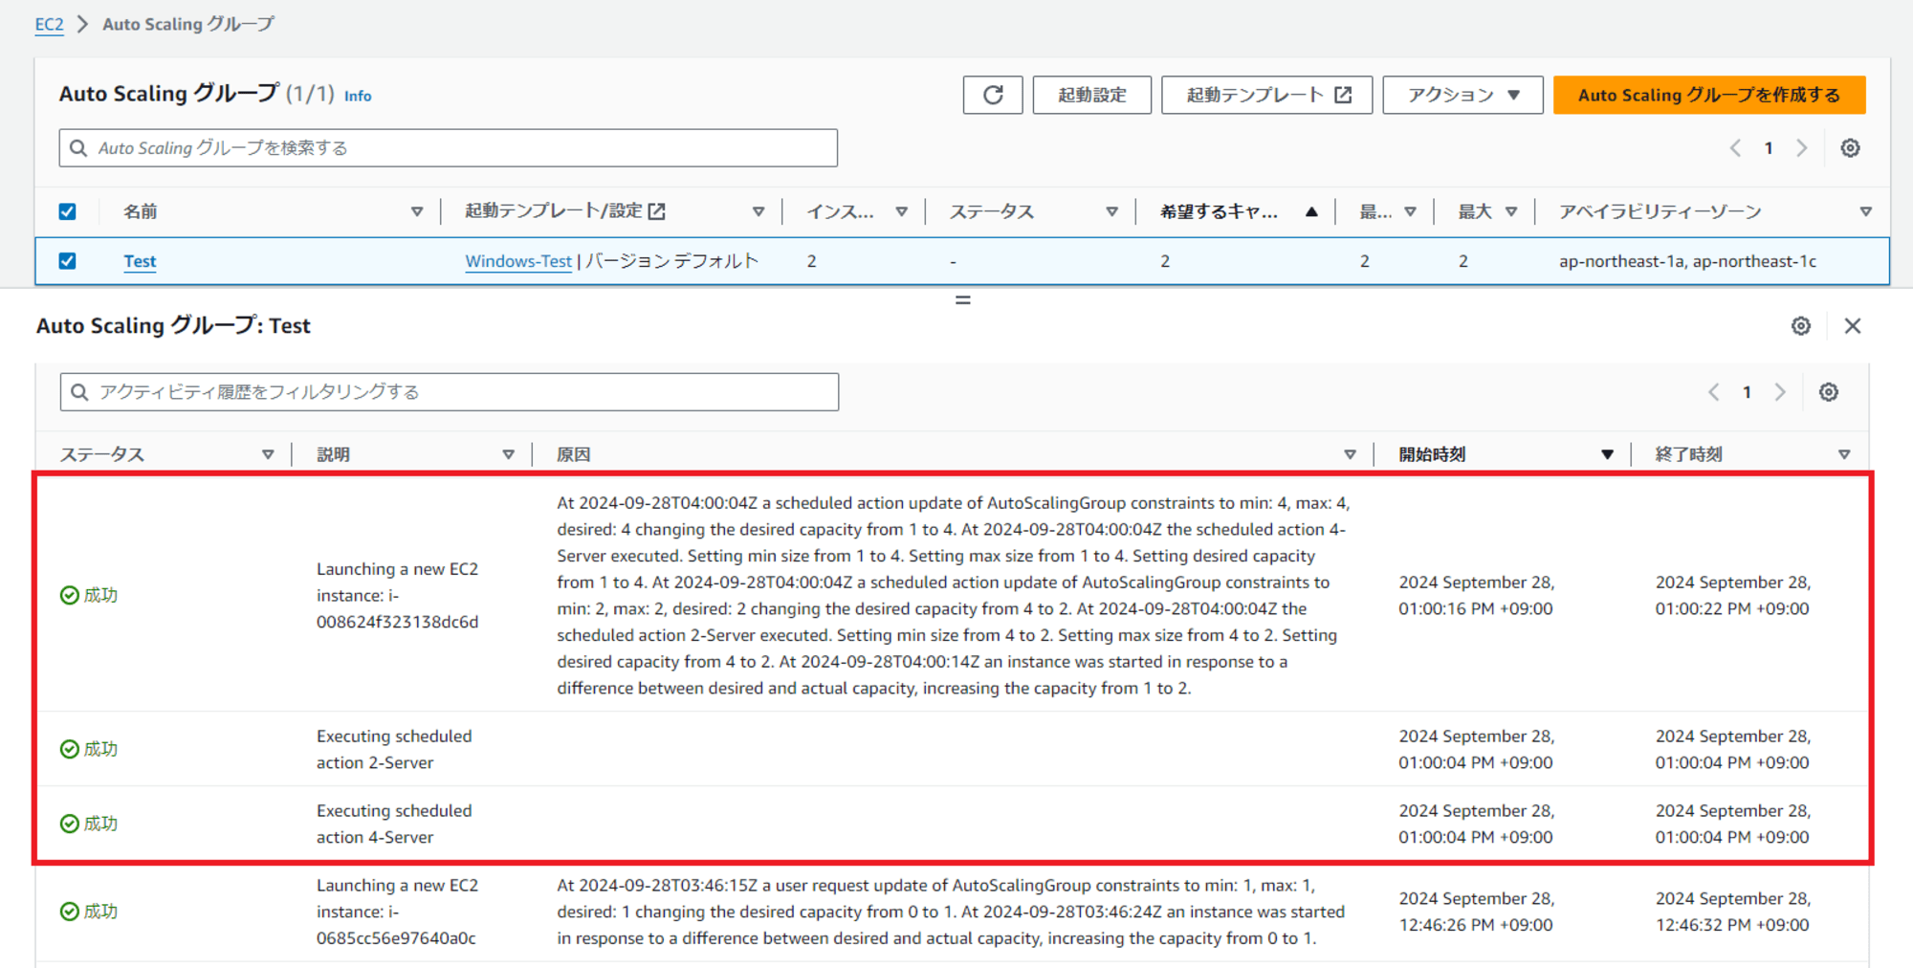Click Auto Scaling グループを作成する button
The image size is (1913, 968).
pyautogui.click(x=1708, y=95)
